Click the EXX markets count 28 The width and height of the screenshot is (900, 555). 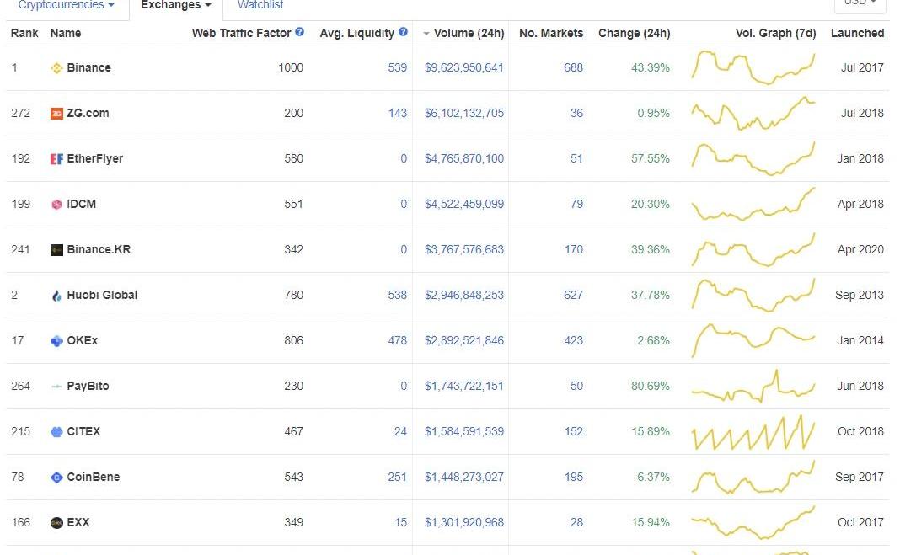click(x=576, y=523)
